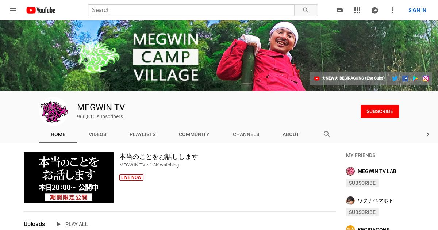
Task: Click PLAY ALL text
Action: point(77,224)
